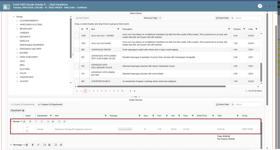The width and height of the screenshot is (280, 150).
Task: Check the ASPARGUS WITH HOLLANDAISE SAUCE row
Action: tap(77, 66)
